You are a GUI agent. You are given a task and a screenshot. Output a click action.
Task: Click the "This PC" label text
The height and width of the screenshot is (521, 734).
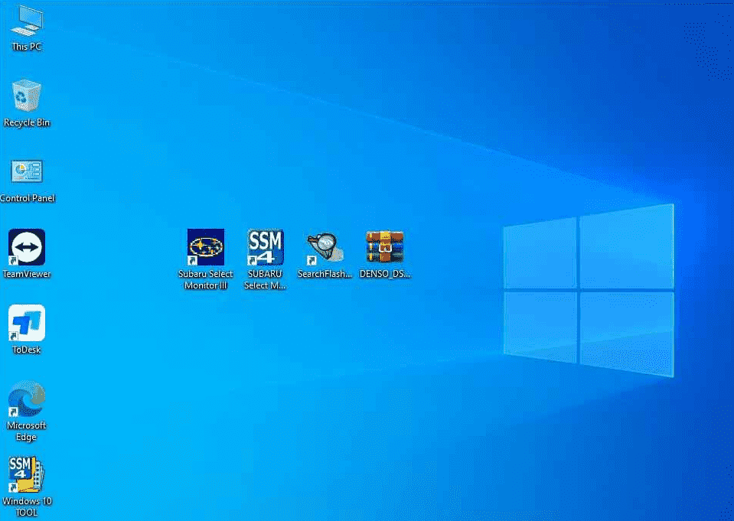point(27,47)
